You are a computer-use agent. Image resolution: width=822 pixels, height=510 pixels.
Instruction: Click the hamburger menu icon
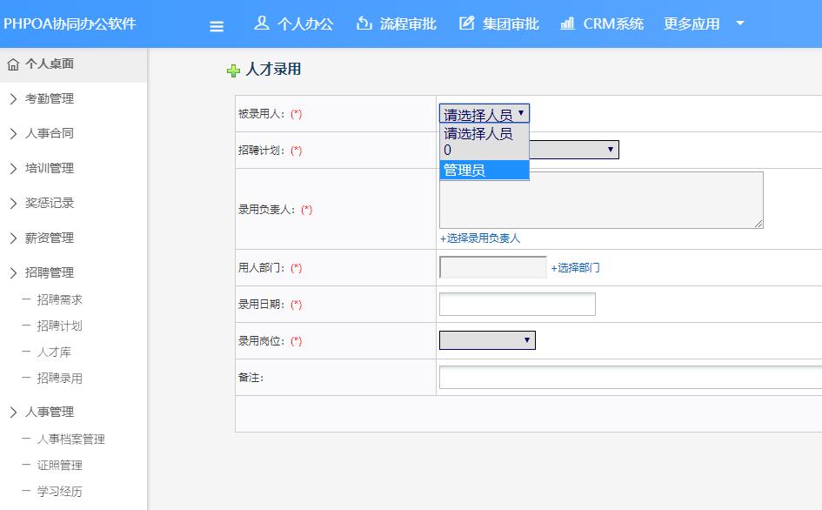click(x=216, y=24)
